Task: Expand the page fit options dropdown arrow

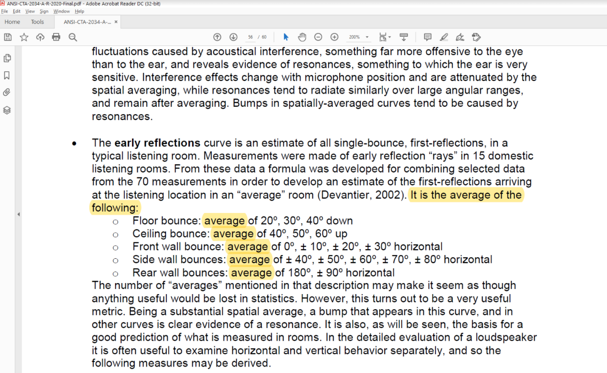Action: [389, 37]
